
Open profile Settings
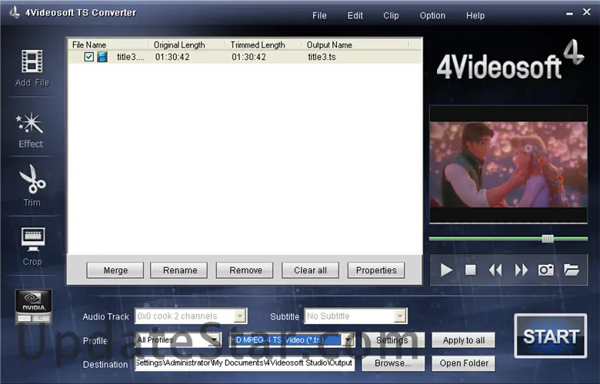(x=393, y=340)
